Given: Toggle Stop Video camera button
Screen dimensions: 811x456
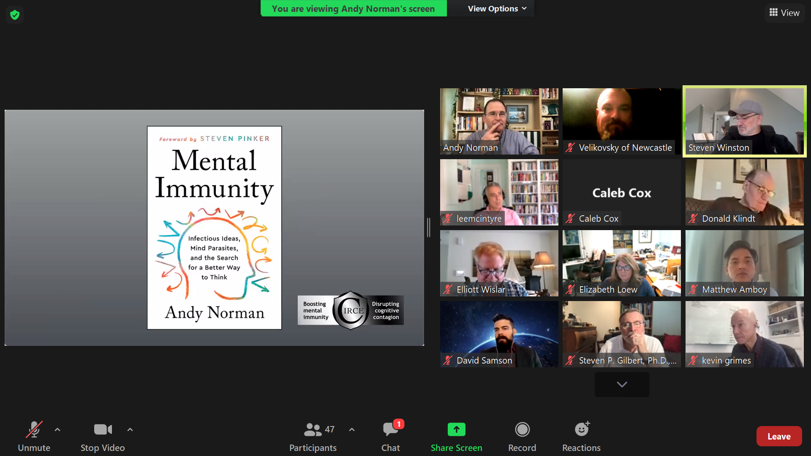Looking at the screenshot, I should pos(103,429).
